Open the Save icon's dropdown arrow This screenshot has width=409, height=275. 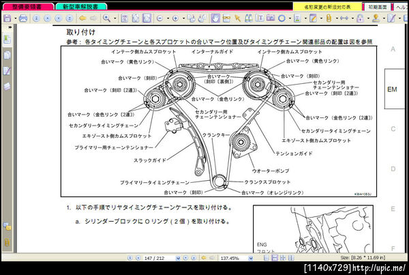[x=15, y=18]
